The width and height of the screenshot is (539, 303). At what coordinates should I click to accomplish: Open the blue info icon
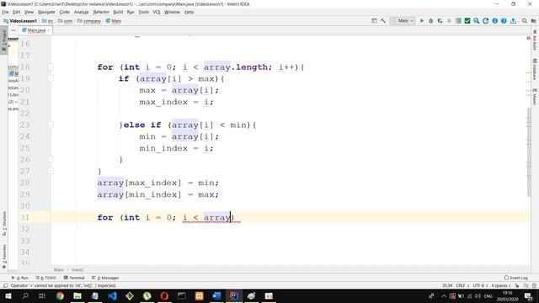click(x=494, y=21)
